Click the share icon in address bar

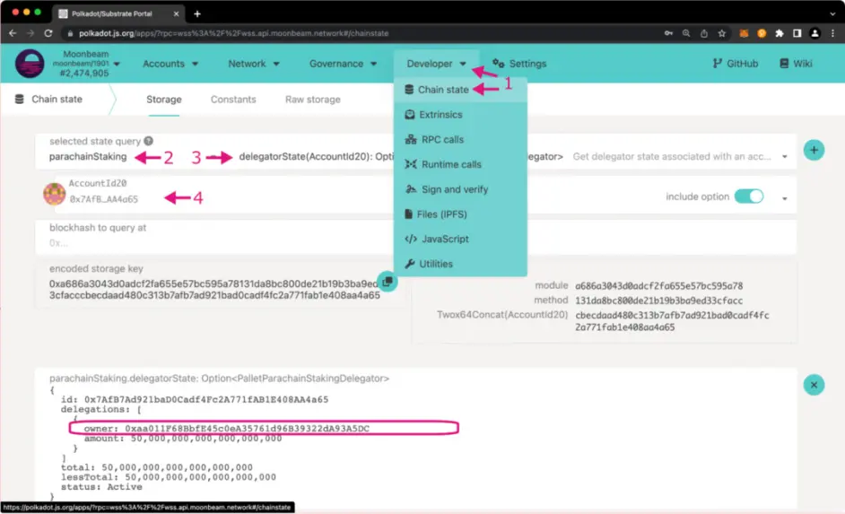(704, 33)
